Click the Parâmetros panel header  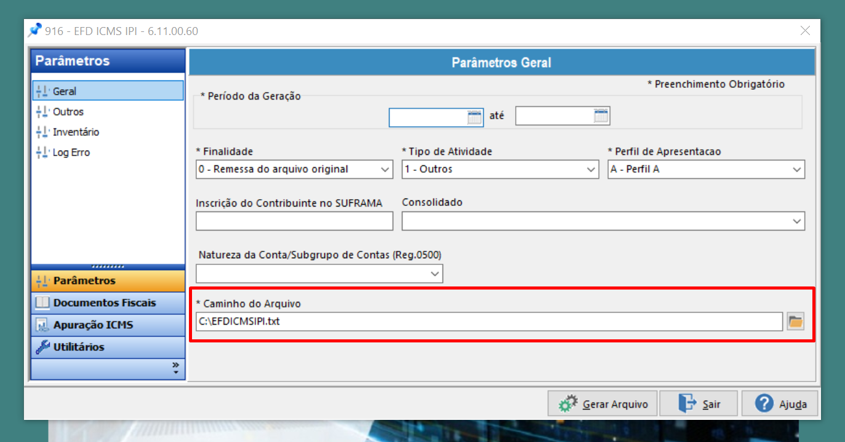pyautogui.click(x=108, y=61)
